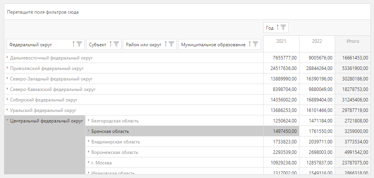Image resolution: width=374 pixels, height=178 pixels.
Task: Toggle sort of Муниципальное образование field
Action: point(250,44)
